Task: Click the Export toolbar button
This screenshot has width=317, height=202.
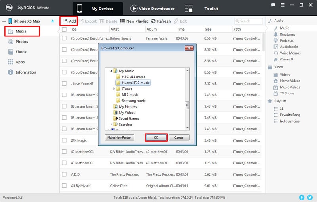Action: [88, 21]
